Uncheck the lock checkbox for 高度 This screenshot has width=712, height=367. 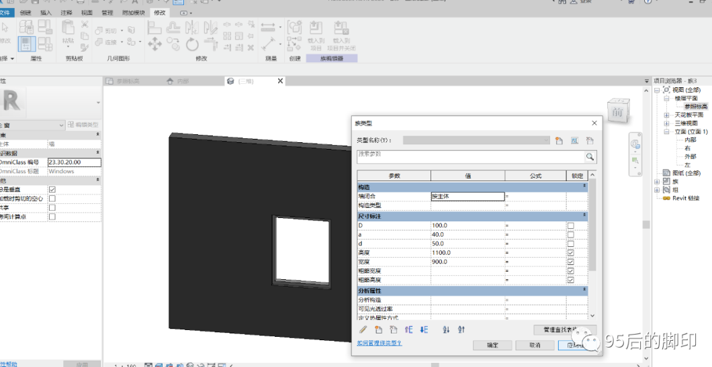pos(571,253)
